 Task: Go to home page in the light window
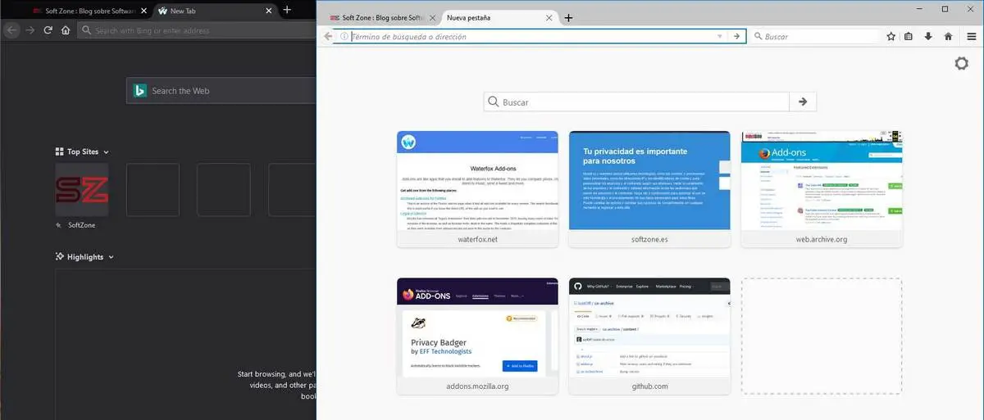click(948, 36)
